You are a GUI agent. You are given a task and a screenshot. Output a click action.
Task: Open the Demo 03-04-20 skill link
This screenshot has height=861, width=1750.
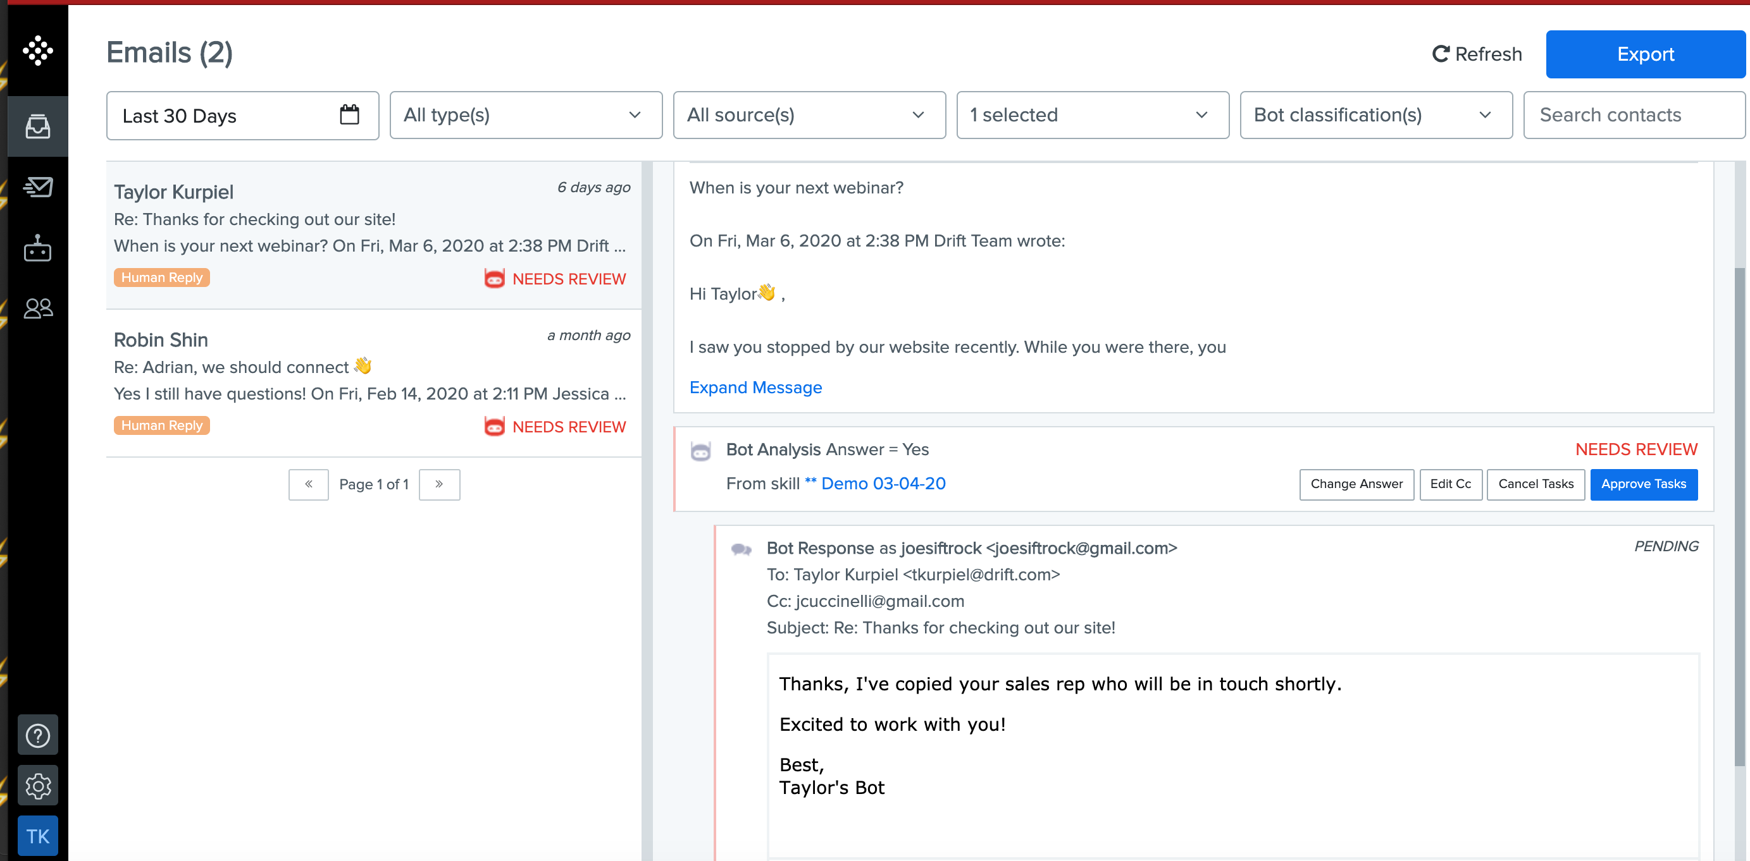pos(875,484)
